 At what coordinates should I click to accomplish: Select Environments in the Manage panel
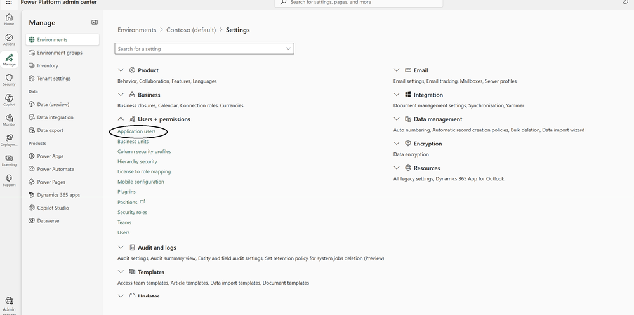point(62,39)
